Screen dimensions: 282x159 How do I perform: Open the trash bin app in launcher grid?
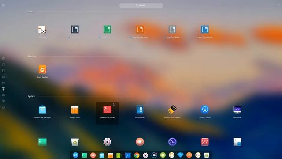[75, 142]
